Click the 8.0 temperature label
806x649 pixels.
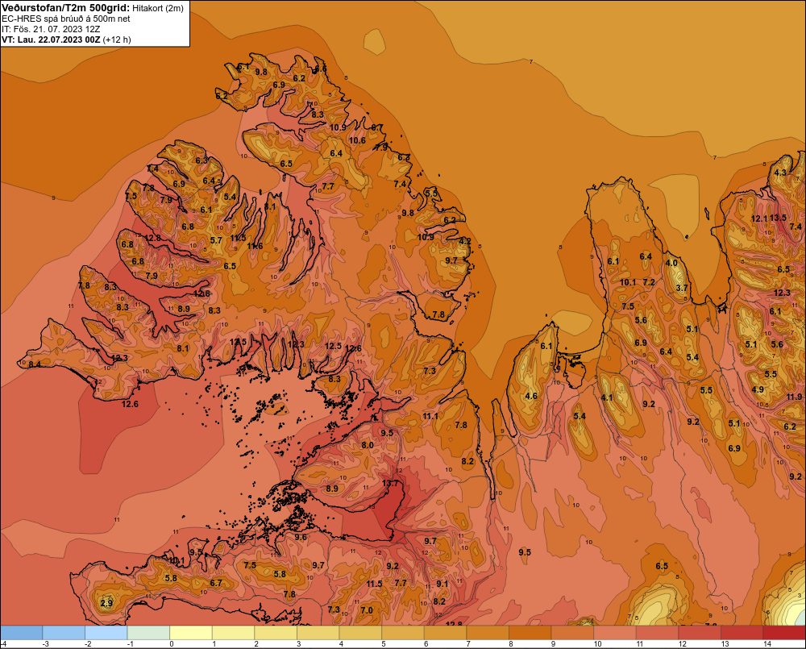[x=368, y=445]
